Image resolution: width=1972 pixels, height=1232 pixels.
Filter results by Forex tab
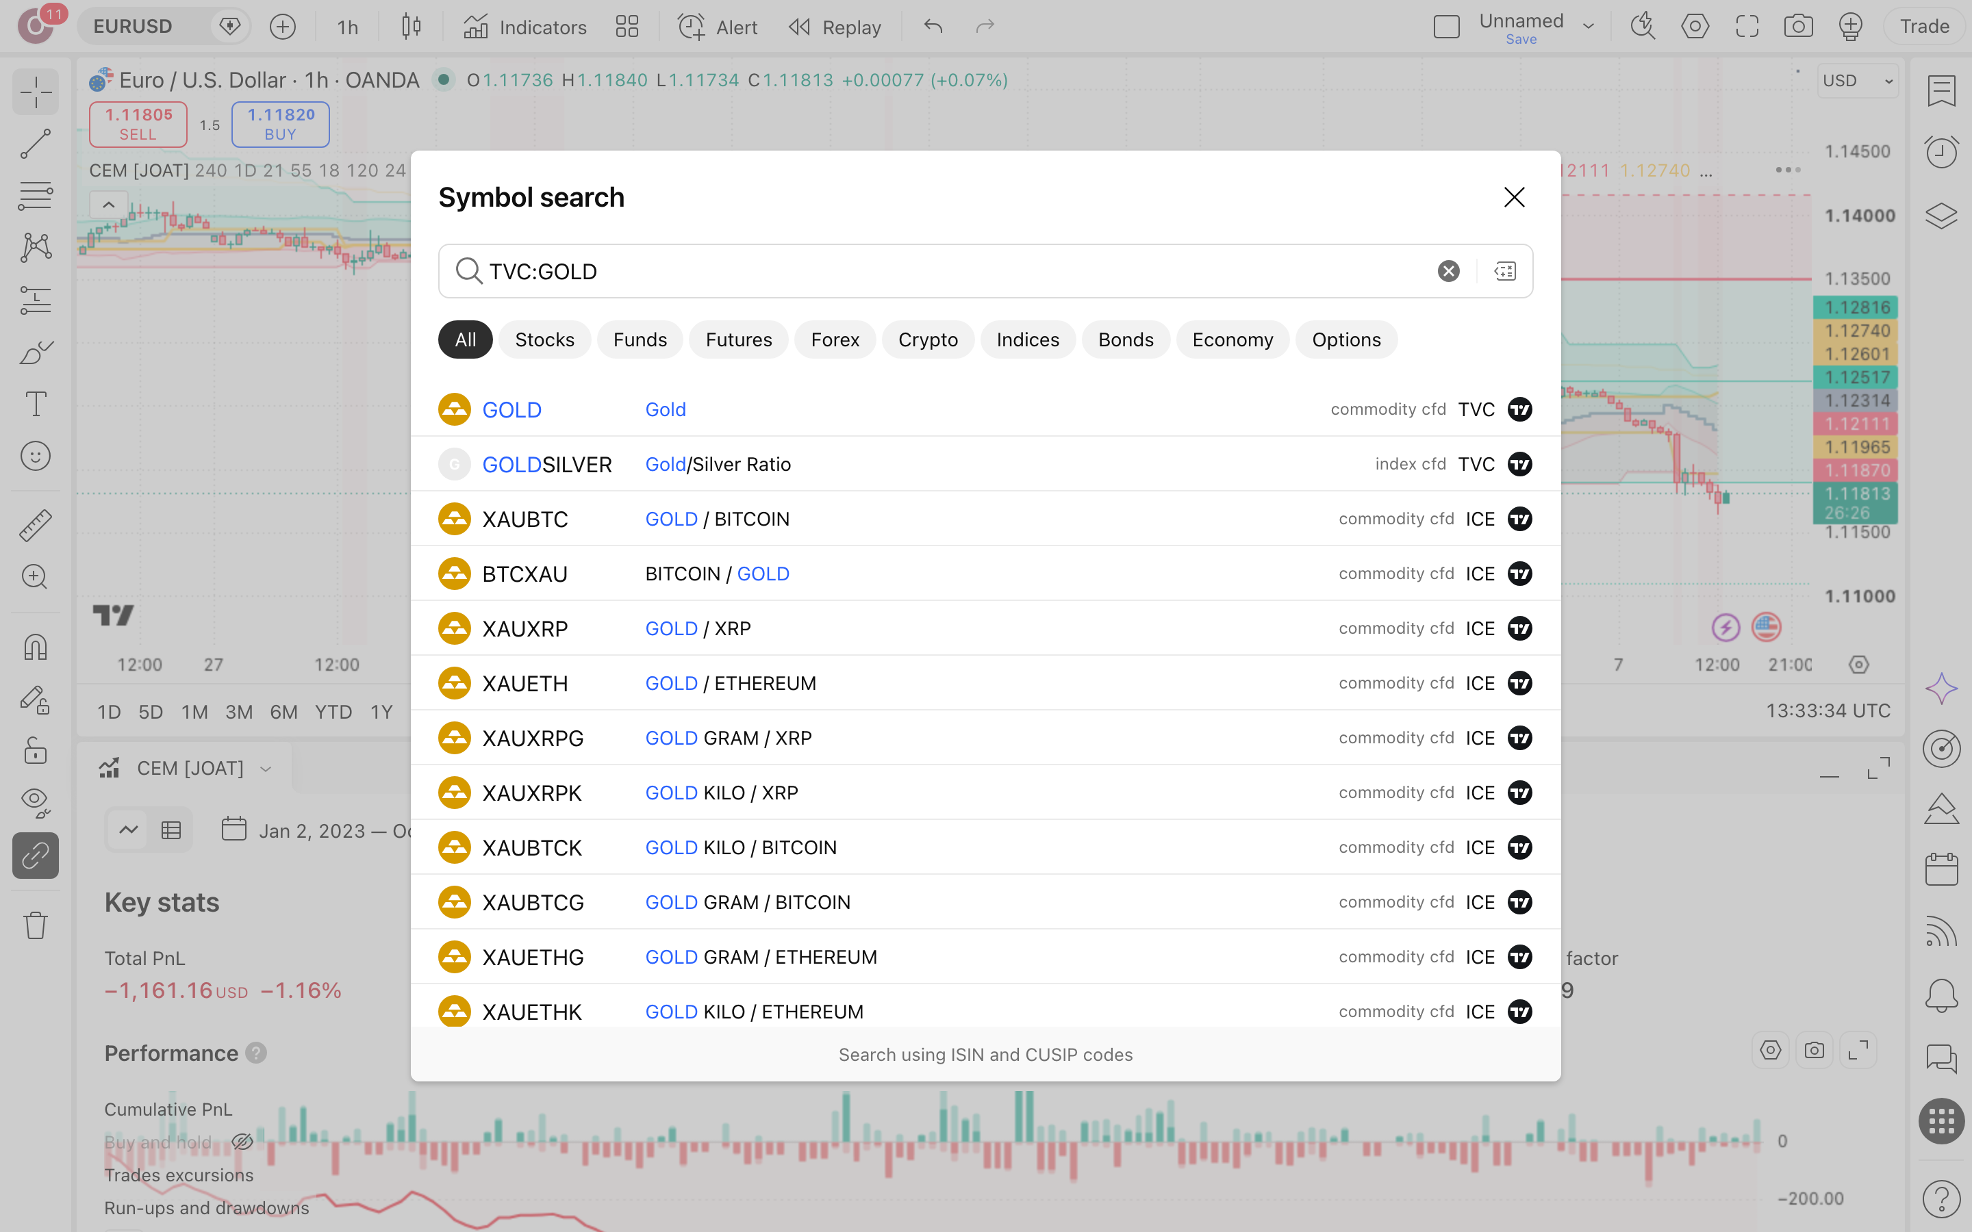835,339
